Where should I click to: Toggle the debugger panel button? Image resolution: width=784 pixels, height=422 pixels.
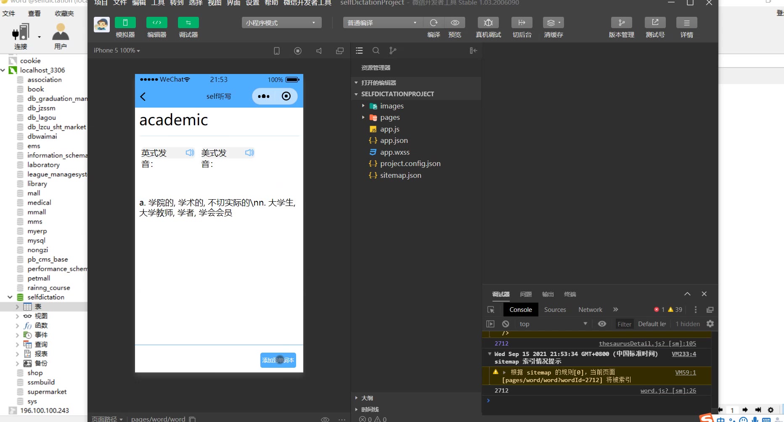tap(188, 23)
